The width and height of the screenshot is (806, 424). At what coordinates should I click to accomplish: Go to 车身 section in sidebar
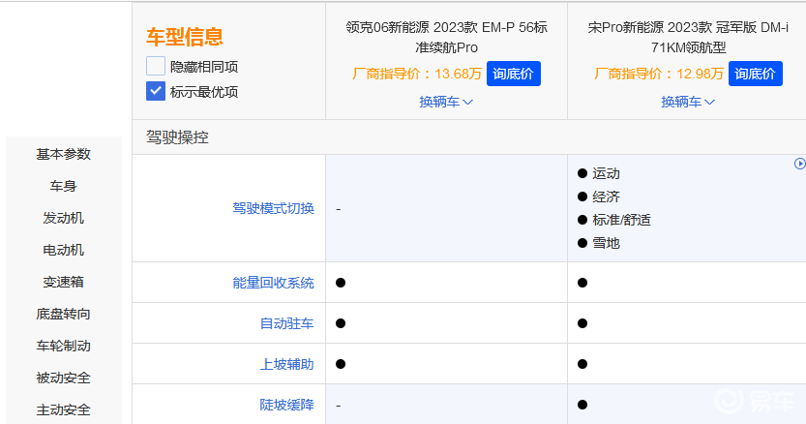pos(63,186)
